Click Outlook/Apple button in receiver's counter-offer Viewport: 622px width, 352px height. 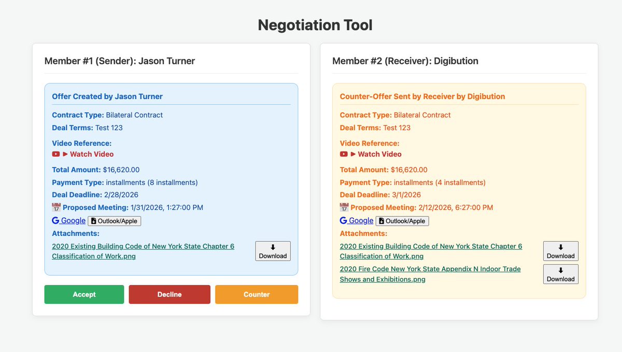tap(402, 221)
